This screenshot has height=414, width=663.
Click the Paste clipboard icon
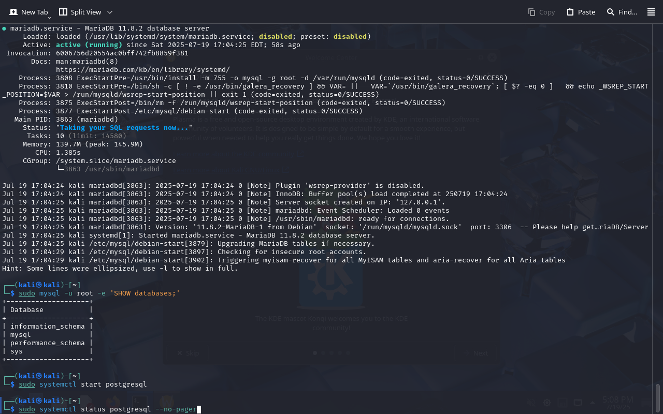(570, 12)
